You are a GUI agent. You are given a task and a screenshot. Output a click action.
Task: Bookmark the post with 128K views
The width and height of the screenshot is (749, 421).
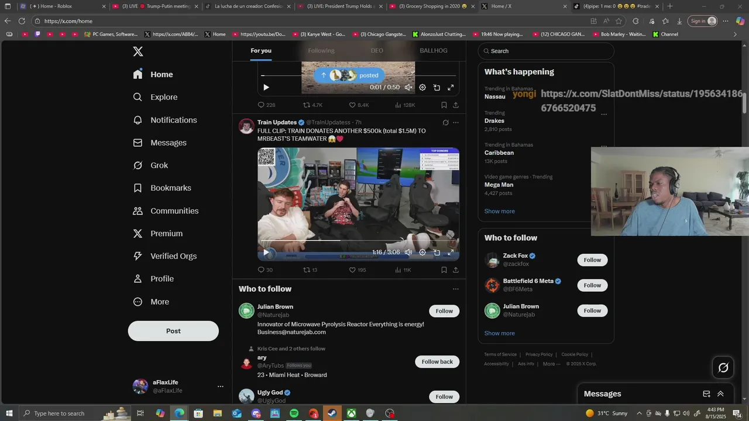(x=444, y=105)
